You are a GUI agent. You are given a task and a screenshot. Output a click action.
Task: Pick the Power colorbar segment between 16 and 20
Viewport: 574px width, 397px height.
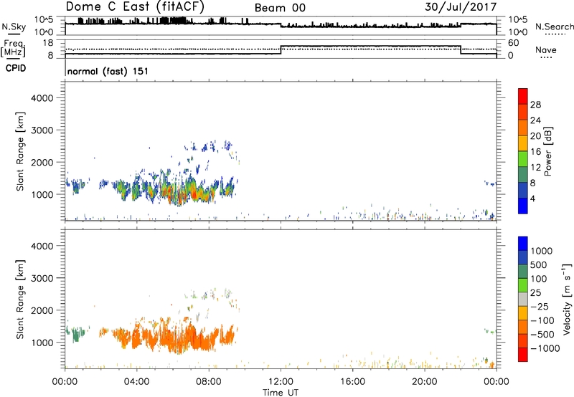tap(523, 143)
